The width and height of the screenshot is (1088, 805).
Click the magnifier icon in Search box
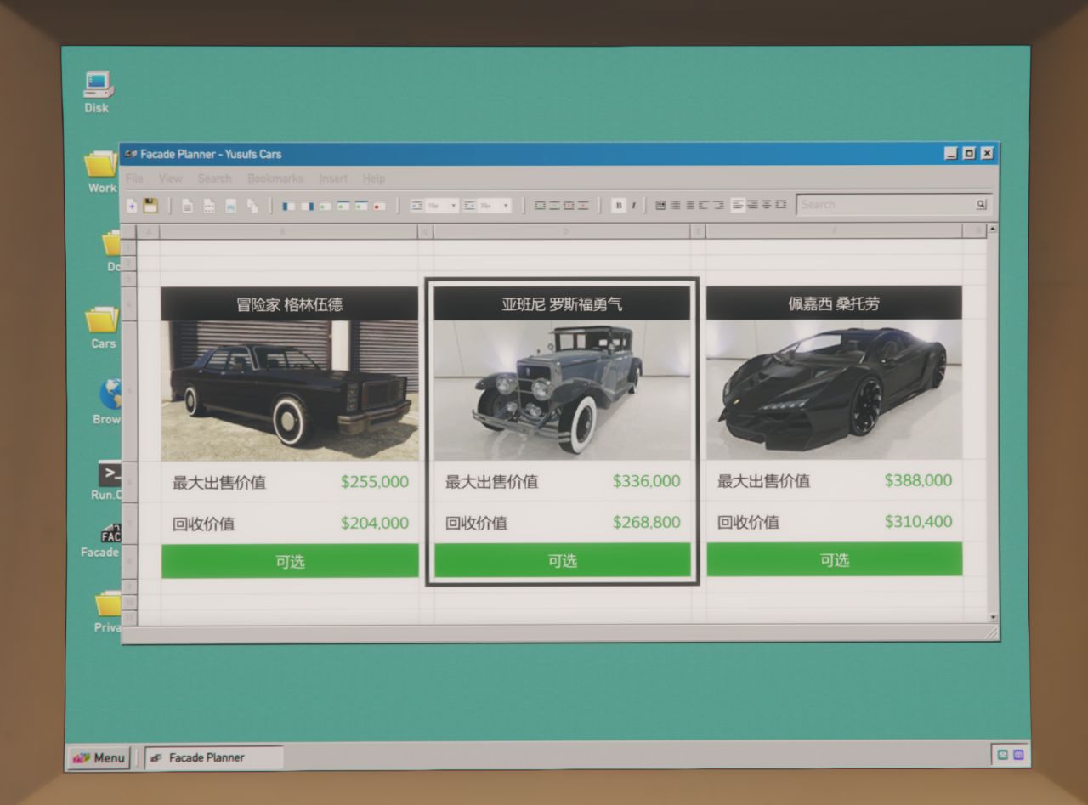(981, 204)
